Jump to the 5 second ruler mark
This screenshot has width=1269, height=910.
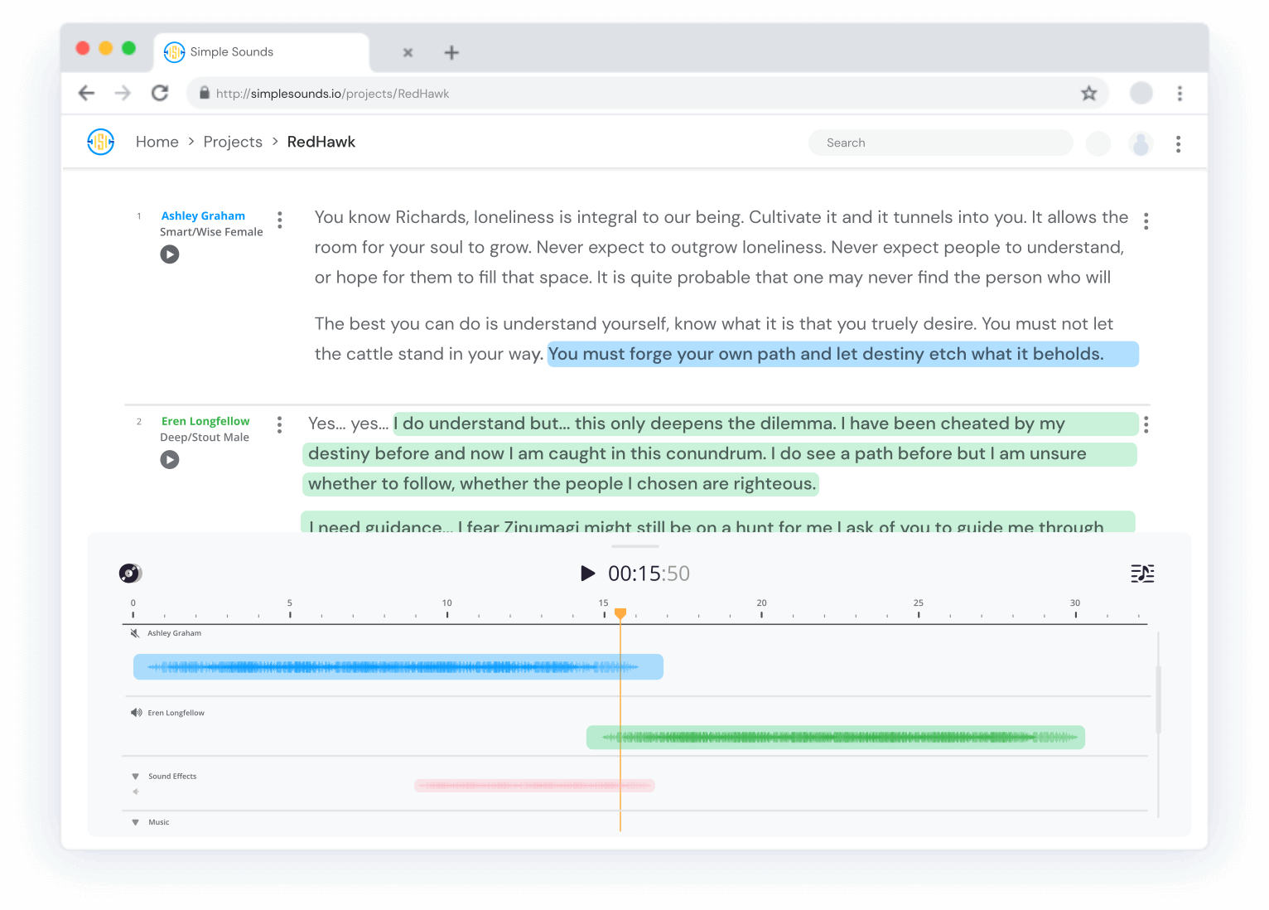(290, 608)
